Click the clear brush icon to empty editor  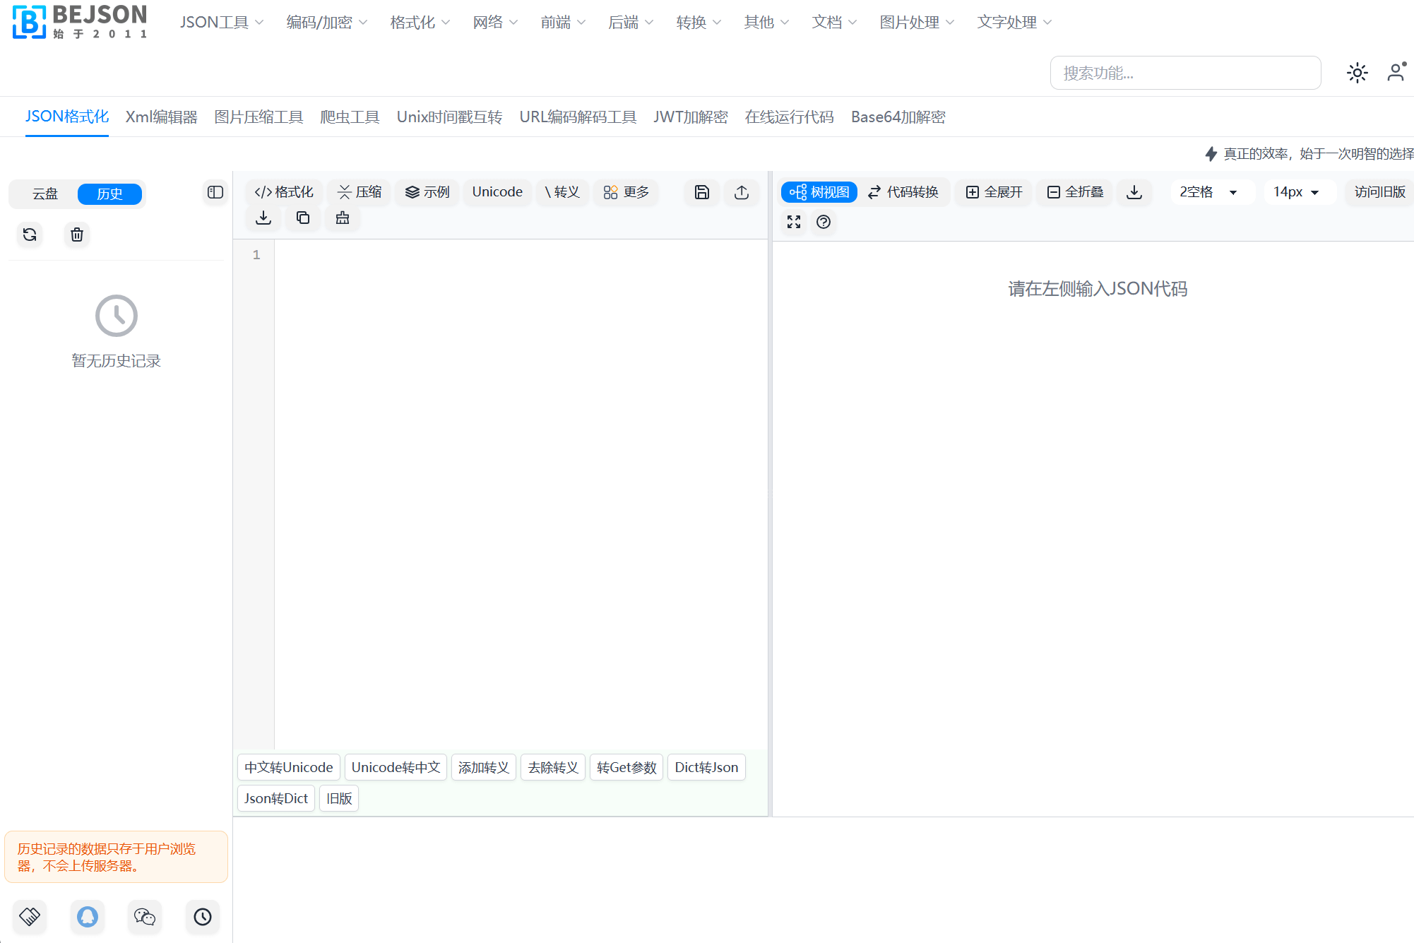342,218
